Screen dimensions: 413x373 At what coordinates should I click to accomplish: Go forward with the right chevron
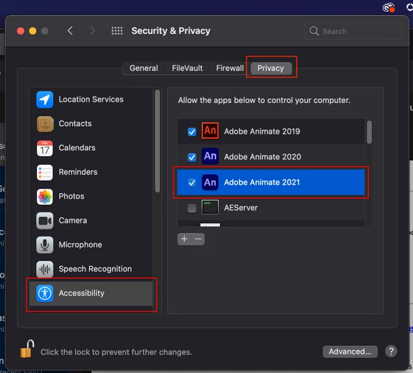pyautogui.click(x=92, y=31)
